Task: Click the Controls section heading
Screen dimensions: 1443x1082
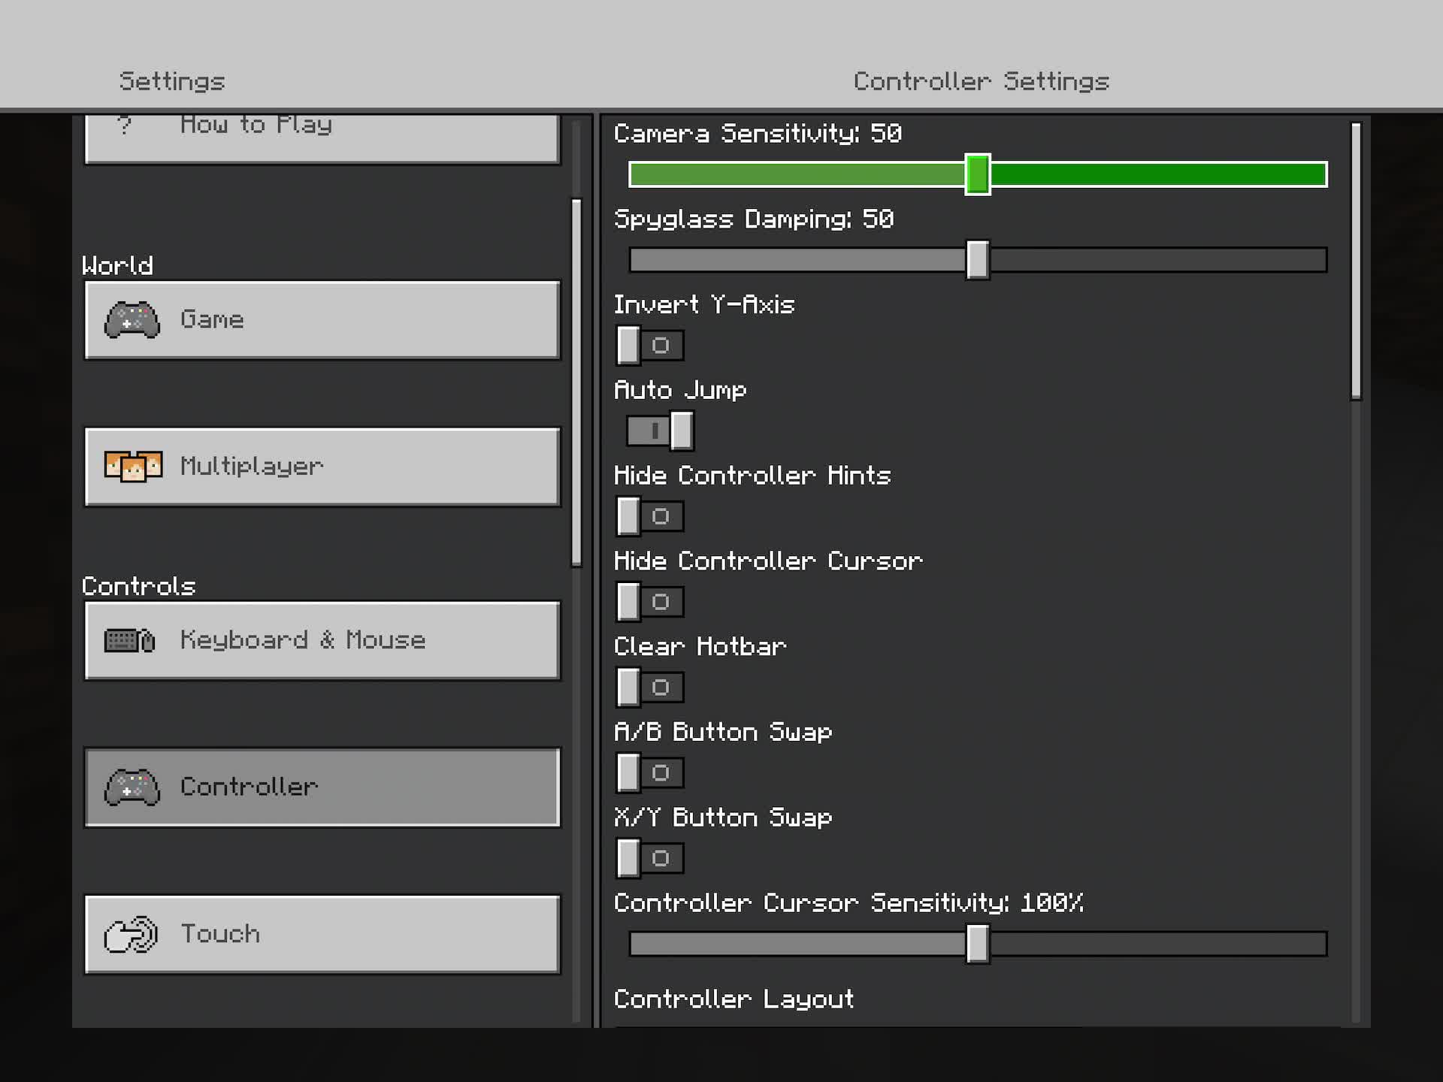Action: tap(138, 586)
